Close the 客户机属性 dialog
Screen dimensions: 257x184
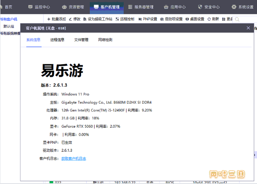pyautogui.click(x=248, y=28)
